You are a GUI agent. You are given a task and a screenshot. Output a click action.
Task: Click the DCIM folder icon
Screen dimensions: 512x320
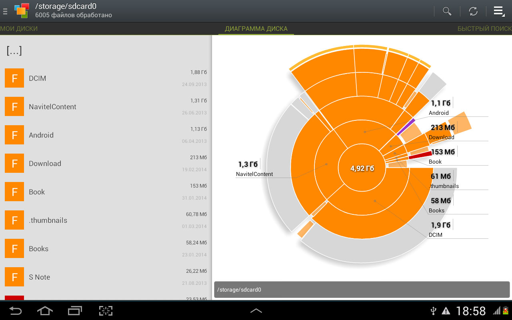pyautogui.click(x=14, y=78)
